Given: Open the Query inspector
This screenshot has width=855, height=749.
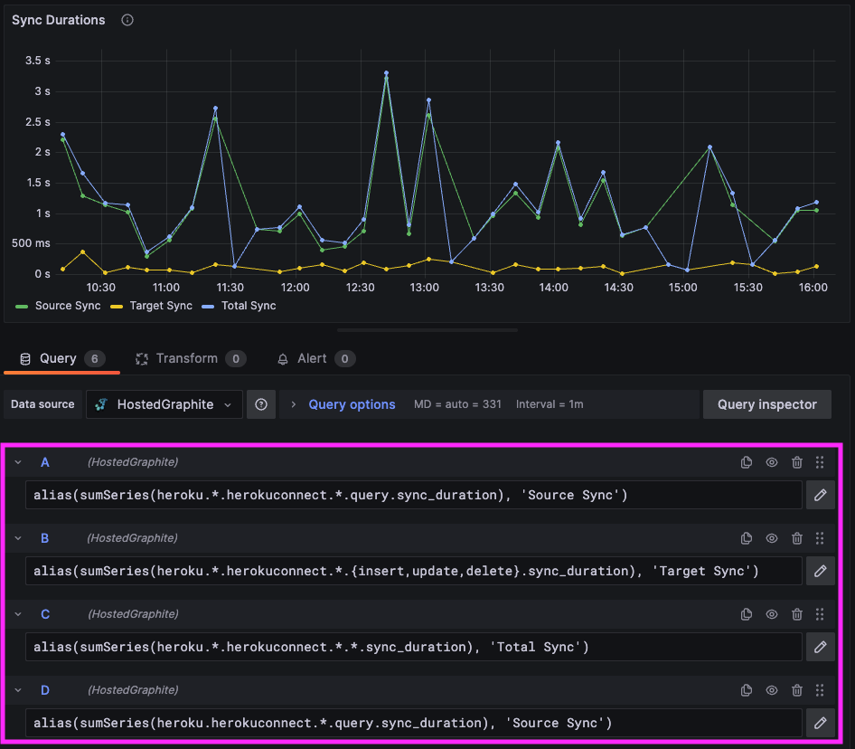Looking at the screenshot, I should click(766, 404).
